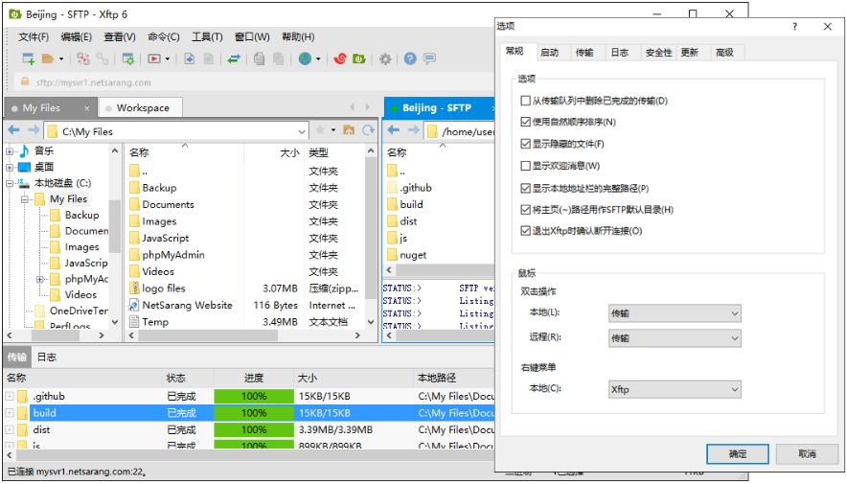Open the C:\My Files path dropdown
This screenshot has width=846, height=484.
click(302, 131)
